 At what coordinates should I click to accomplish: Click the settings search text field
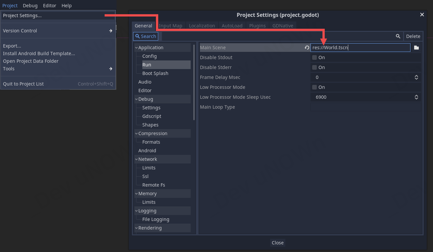tap(282, 36)
